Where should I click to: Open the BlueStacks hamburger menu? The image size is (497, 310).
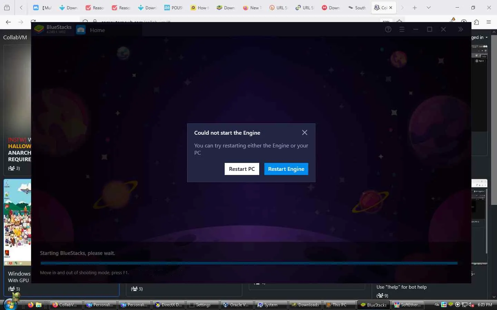point(402,30)
